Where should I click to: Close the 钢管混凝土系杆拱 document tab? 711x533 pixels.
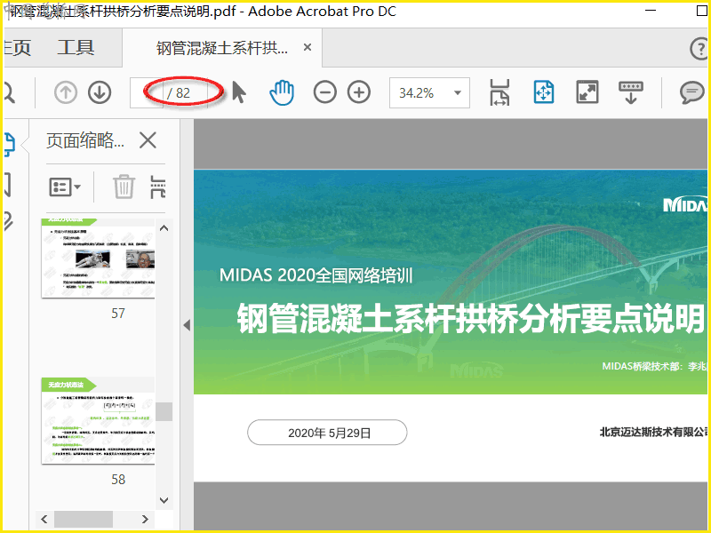point(308,47)
